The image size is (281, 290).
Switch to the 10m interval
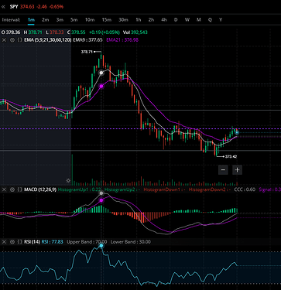coord(90,20)
